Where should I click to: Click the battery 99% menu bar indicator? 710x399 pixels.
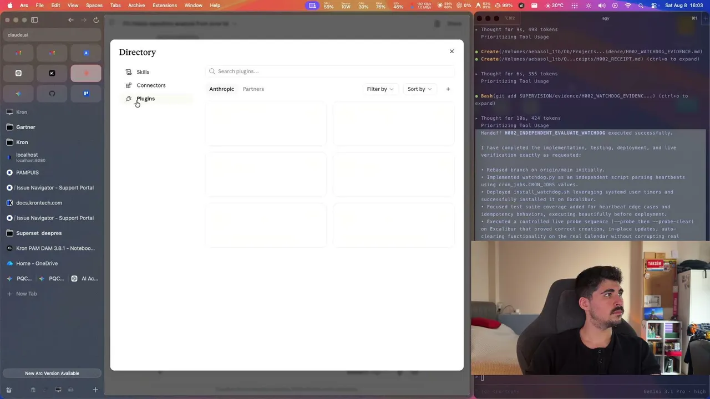(503, 6)
